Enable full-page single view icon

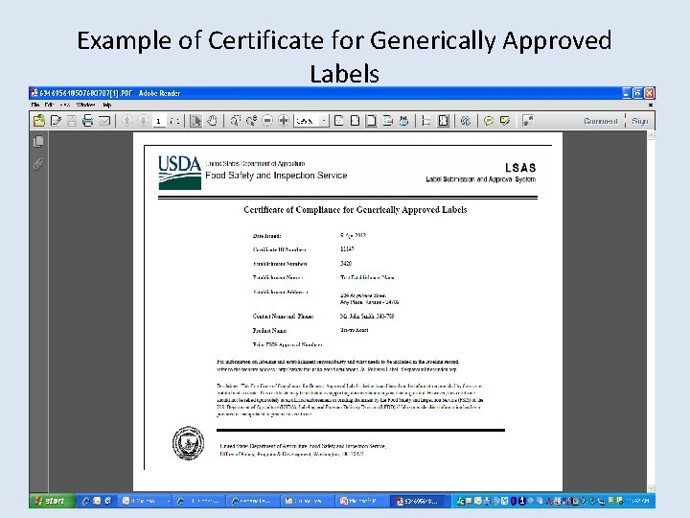(443, 120)
